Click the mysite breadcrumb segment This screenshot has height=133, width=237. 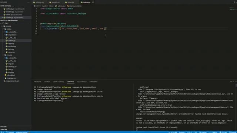pos(44,6)
